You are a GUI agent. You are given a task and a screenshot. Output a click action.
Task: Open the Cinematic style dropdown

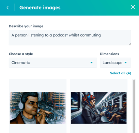[53, 62]
